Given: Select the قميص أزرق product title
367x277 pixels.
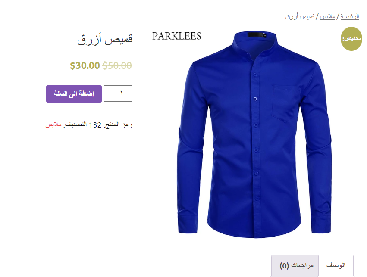Looking at the screenshot, I should click(105, 39).
